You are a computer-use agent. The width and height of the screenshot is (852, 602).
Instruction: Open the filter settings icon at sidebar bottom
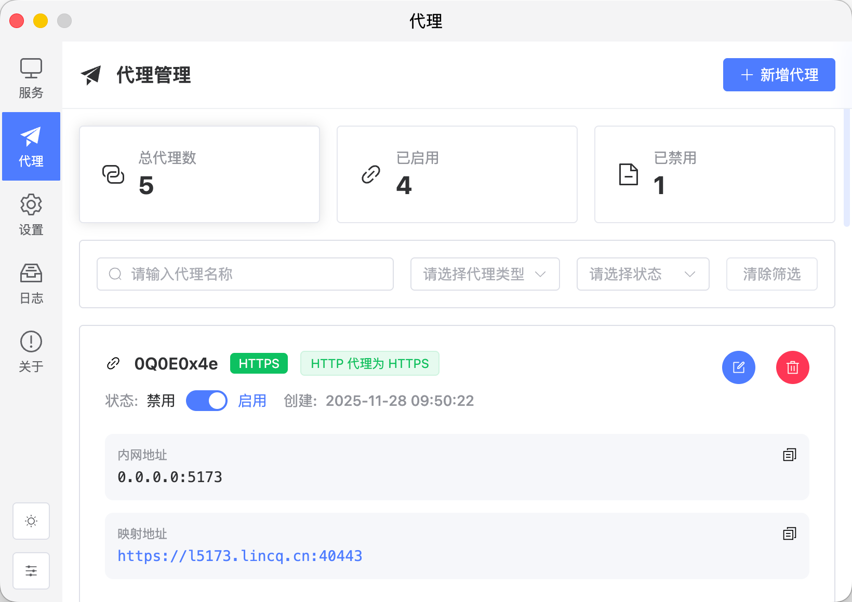31,571
